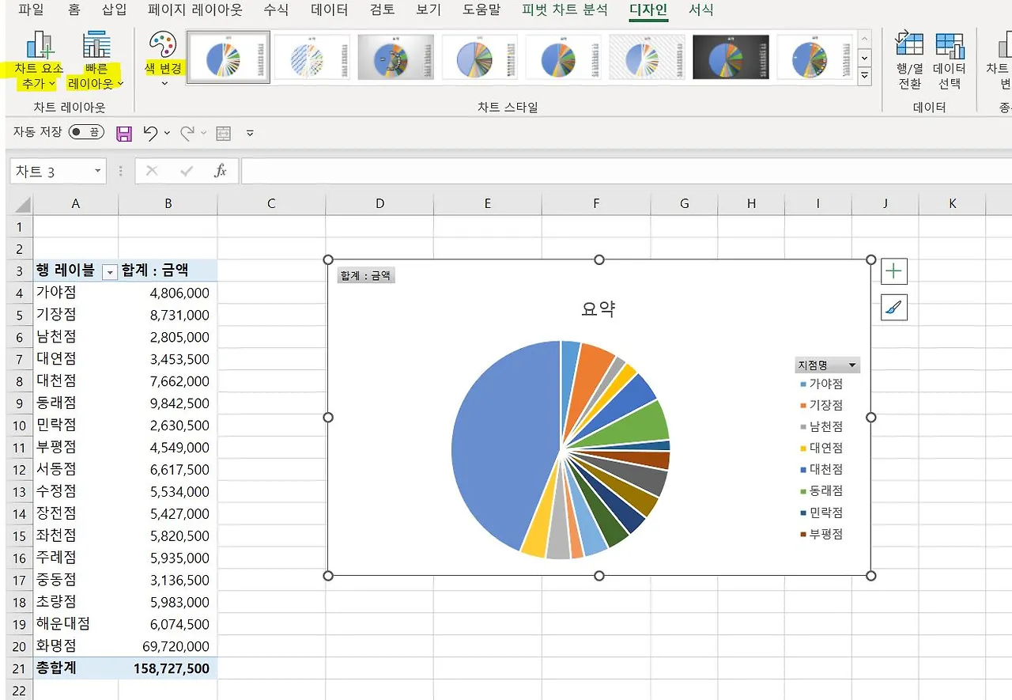Click chart styles gallery up arrow
This screenshot has width=1012, height=700.
click(x=865, y=38)
